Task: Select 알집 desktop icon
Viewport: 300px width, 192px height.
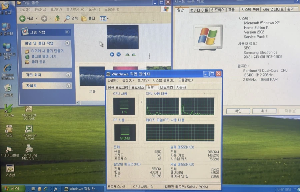Action: pyautogui.click(x=9, y=131)
